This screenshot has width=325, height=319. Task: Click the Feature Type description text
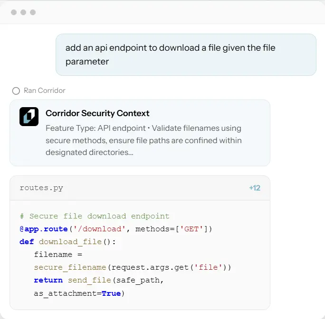pyautogui.click(x=143, y=140)
